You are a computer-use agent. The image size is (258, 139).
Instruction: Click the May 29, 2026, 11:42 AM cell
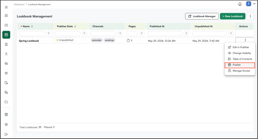[206, 41]
